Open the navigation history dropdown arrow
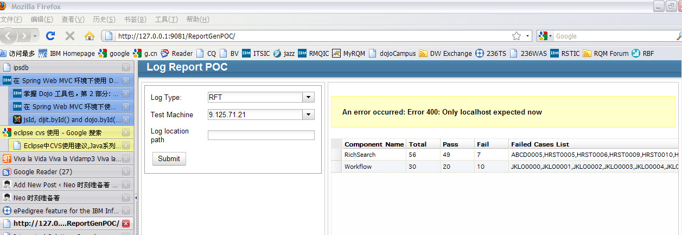The height and width of the screenshot is (235, 682). tap(35, 36)
